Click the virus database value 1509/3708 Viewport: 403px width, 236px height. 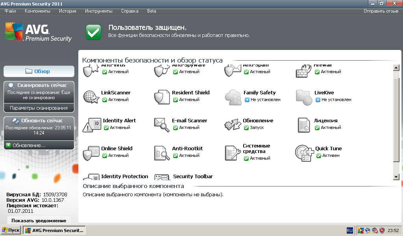(x=55, y=195)
